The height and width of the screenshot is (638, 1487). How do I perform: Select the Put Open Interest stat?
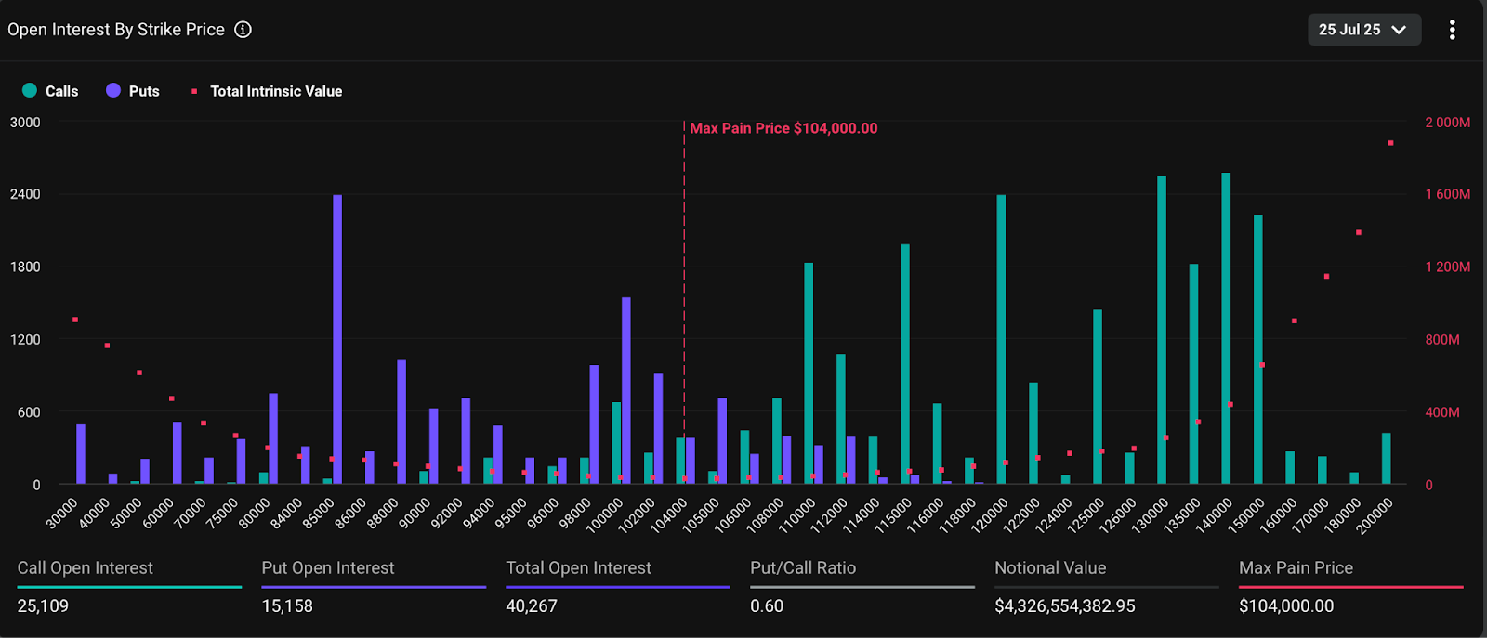click(x=328, y=567)
